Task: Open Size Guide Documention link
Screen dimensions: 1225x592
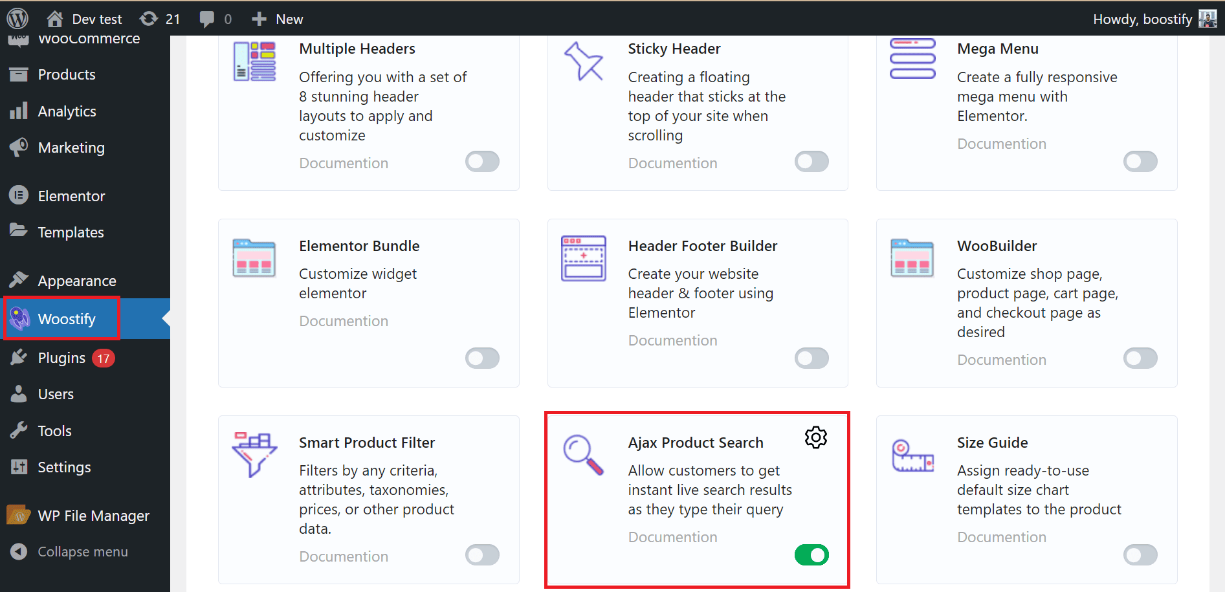Action: [1002, 537]
